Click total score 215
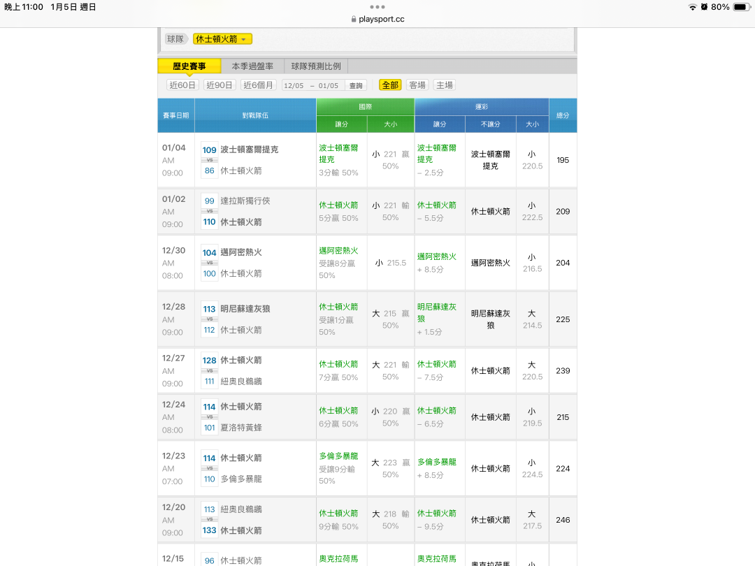The height and width of the screenshot is (566, 755). (x=563, y=417)
